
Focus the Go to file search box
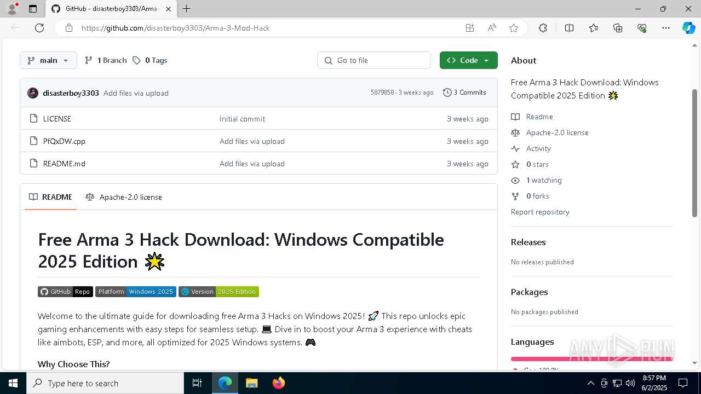click(x=374, y=60)
